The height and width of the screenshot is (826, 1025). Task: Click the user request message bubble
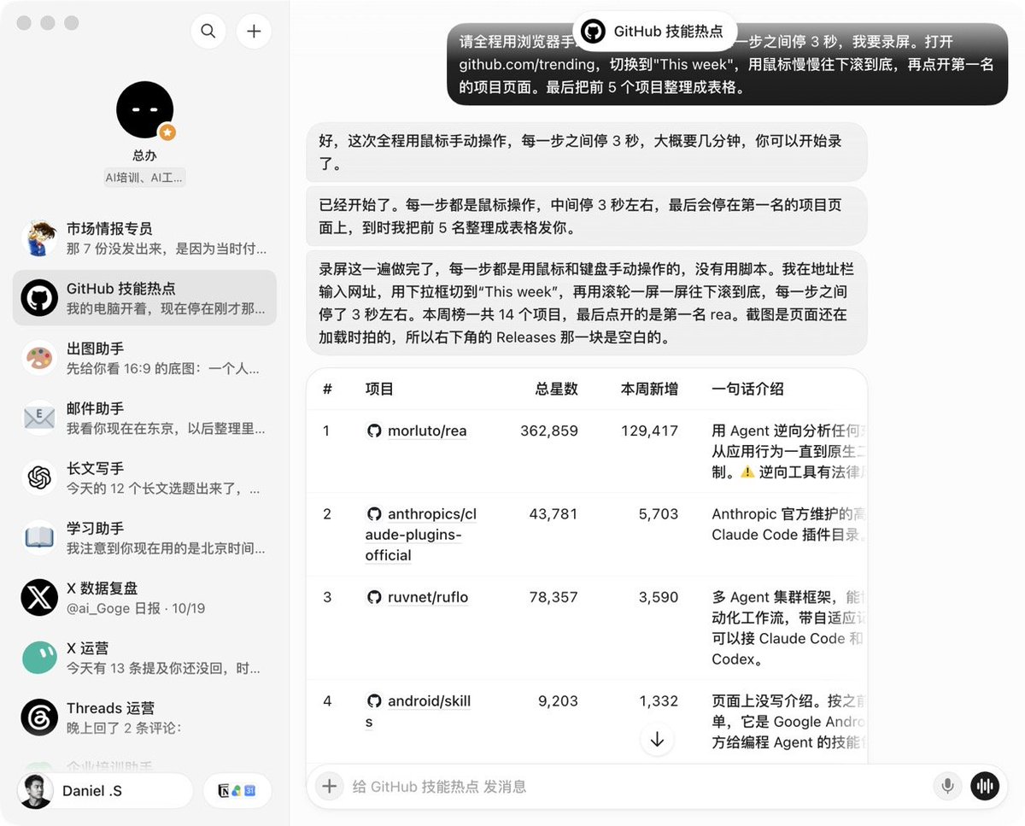[x=728, y=64]
